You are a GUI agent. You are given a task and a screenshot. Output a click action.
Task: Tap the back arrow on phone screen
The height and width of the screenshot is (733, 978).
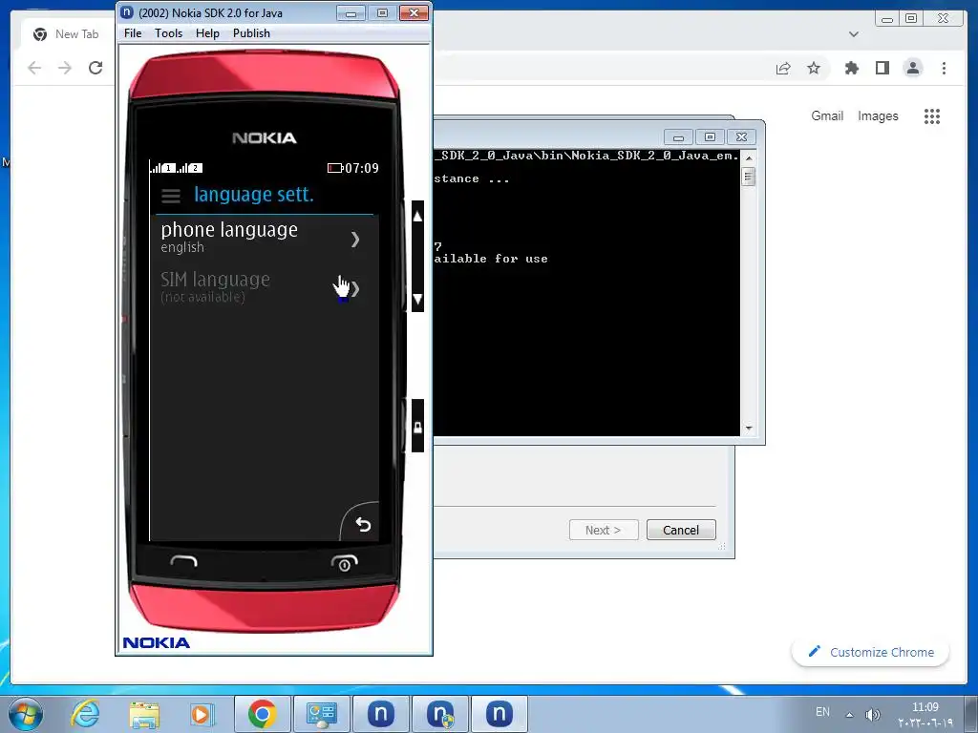coord(363,524)
